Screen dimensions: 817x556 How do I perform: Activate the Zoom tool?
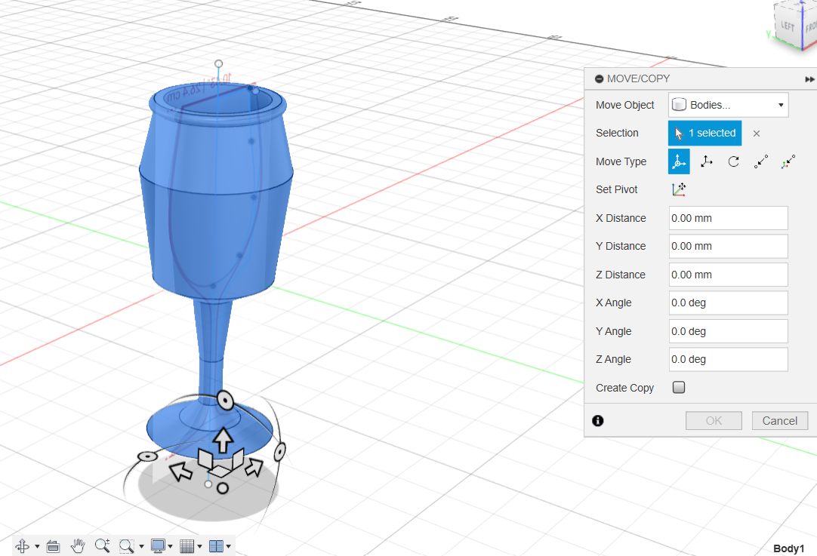[x=102, y=545]
